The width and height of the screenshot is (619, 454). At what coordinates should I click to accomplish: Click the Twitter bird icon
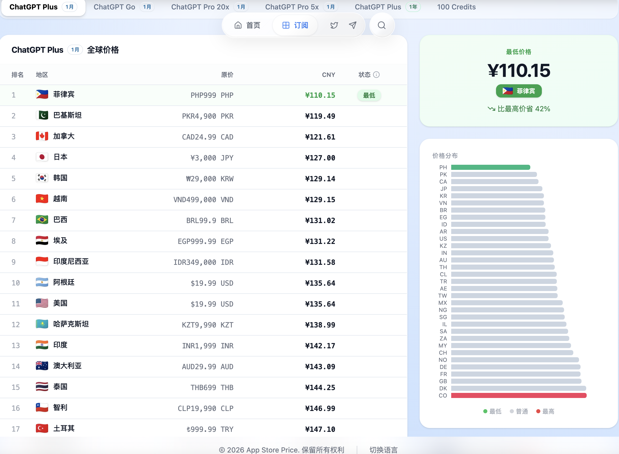click(334, 25)
